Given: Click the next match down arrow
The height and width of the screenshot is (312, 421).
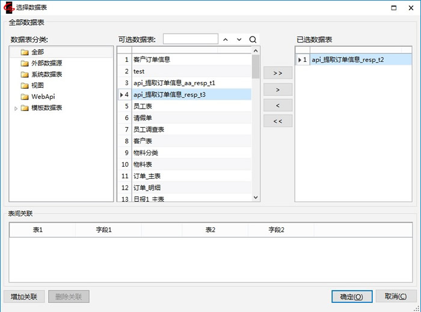Looking at the screenshot, I should [x=239, y=40].
